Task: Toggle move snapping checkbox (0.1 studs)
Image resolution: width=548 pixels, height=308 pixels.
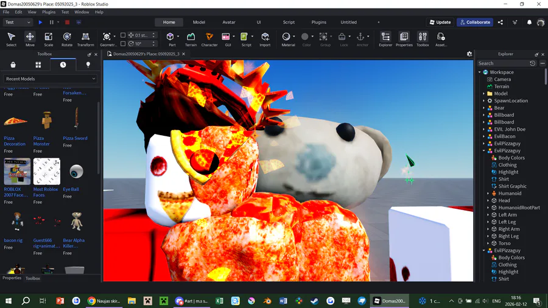Action: click(x=123, y=35)
